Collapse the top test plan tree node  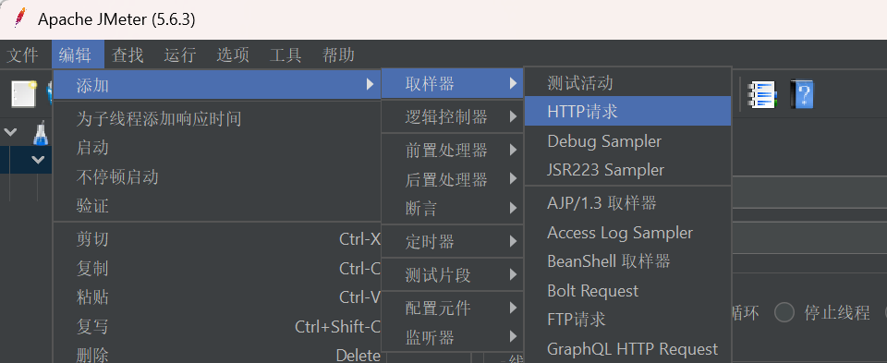tap(10, 132)
